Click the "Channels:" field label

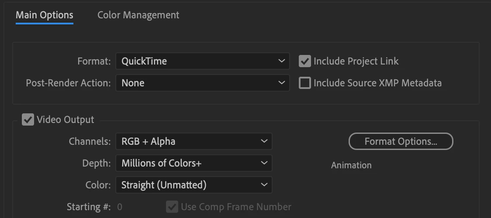(90, 141)
